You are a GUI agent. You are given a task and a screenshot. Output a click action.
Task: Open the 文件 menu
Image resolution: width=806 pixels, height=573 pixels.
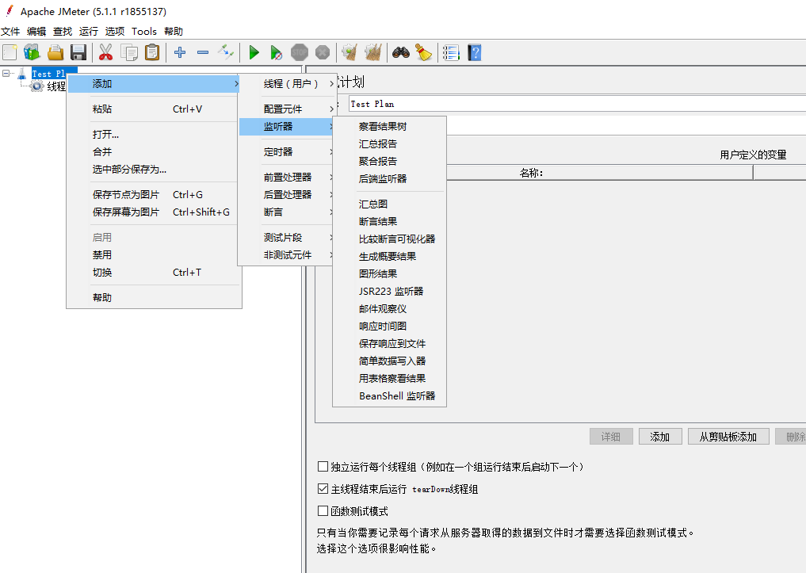coord(10,32)
